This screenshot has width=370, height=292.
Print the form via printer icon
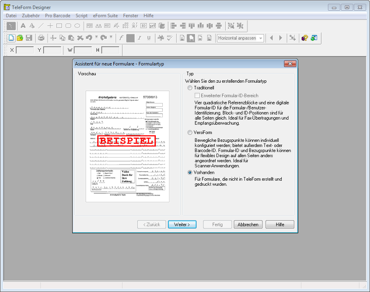pyautogui.click(x=42, y=38)
